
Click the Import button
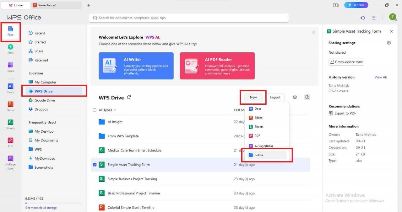(275, 97)
